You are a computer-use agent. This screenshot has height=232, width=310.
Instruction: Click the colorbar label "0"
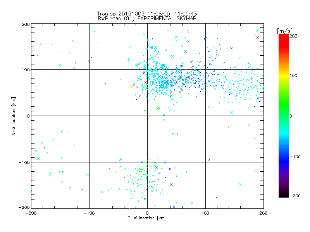pos(291,116)
